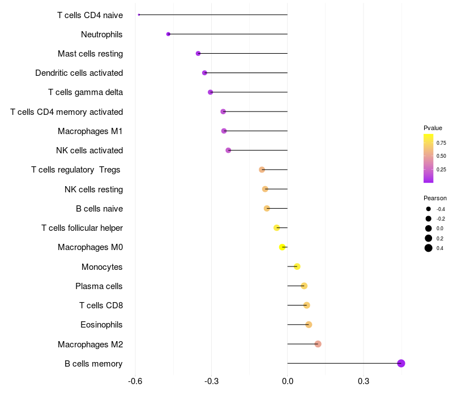Click the "Plasma cells" axis label
453x396 pixels.
(x=99, y=286)
